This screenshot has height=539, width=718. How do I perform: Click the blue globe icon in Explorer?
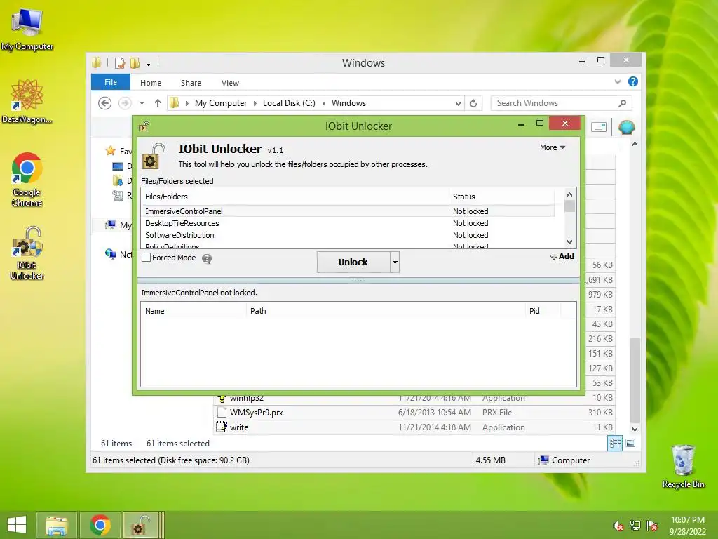(x=626, y=127)
